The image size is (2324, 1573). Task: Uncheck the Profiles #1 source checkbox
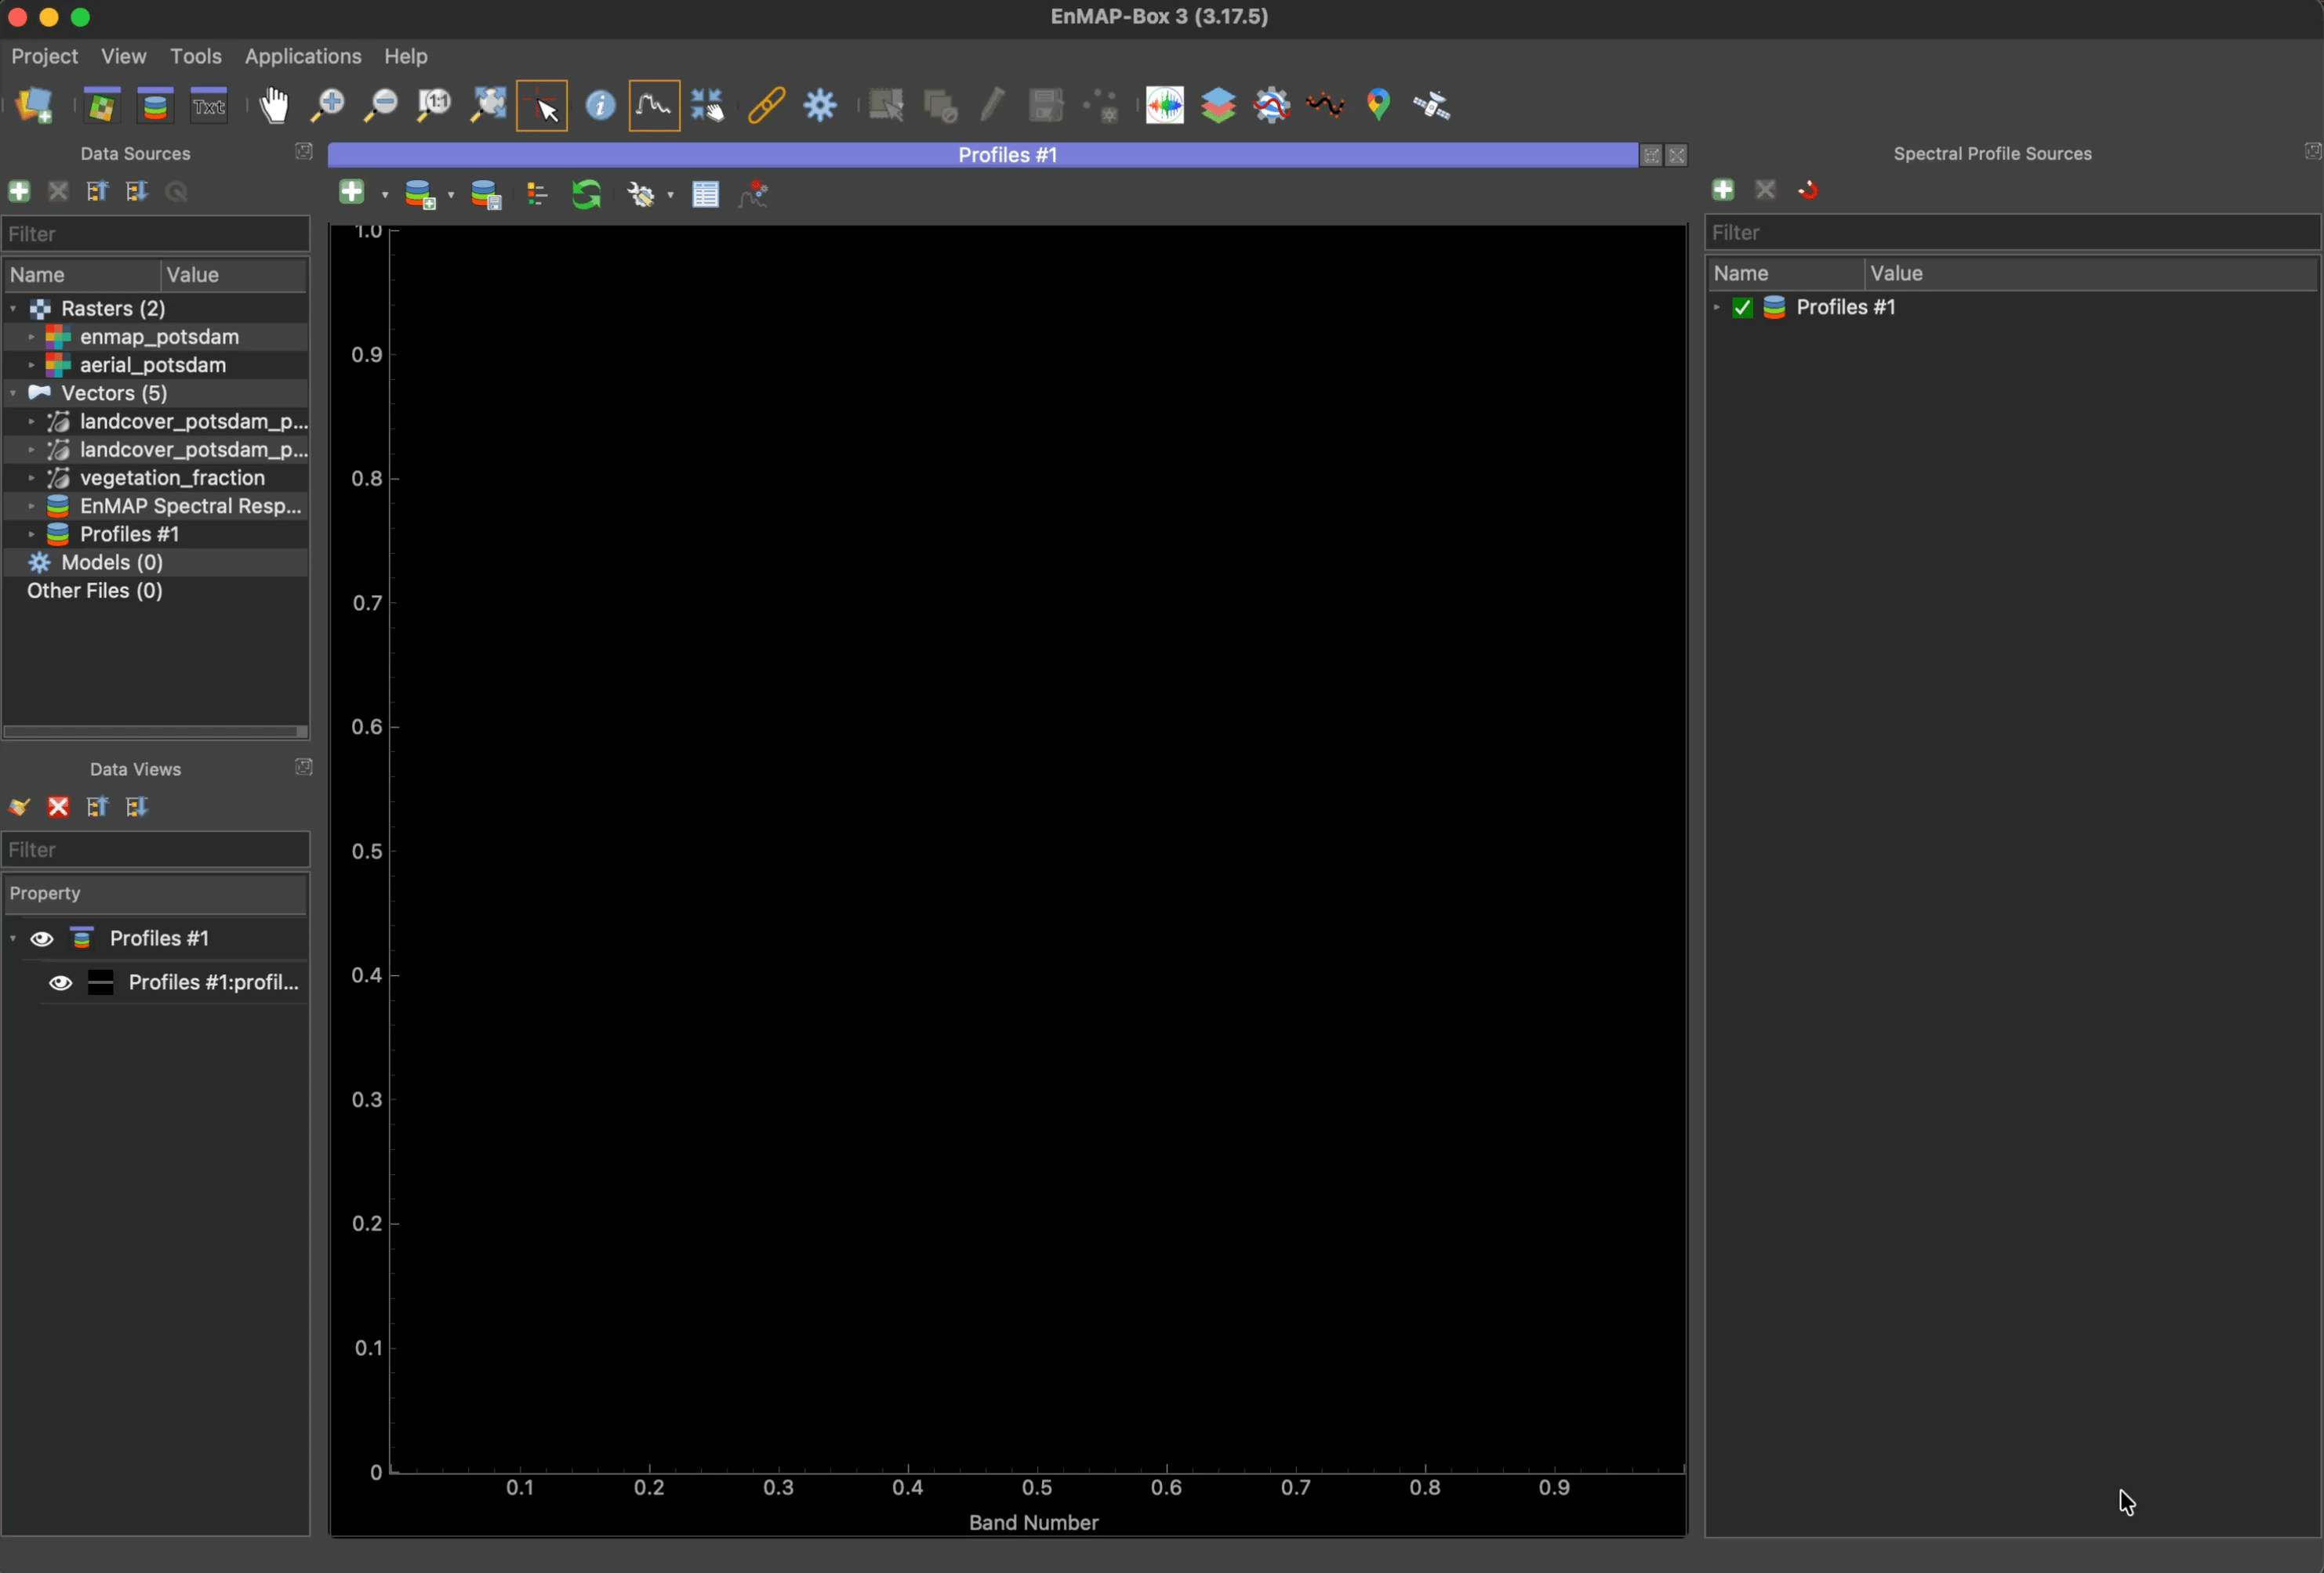(1742, 308)
